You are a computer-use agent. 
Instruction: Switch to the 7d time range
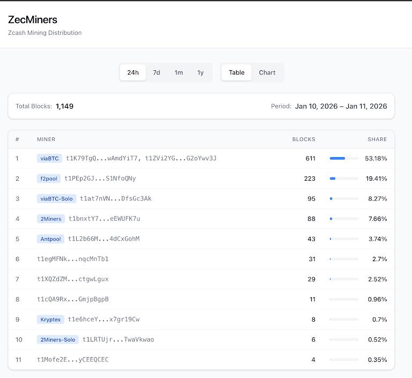tap(156, 72)
